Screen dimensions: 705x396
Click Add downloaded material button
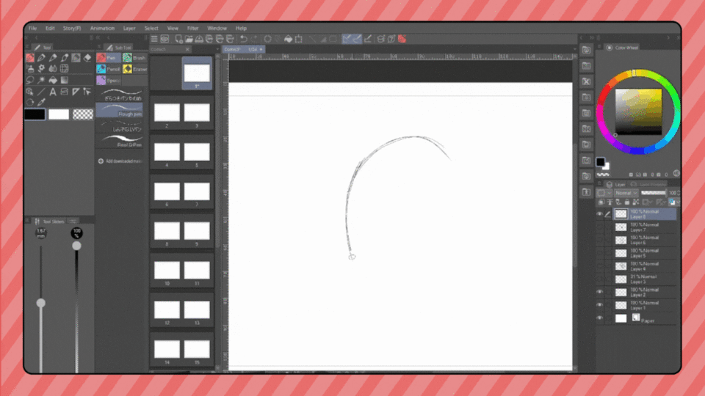pyautogui.click(x=120, y=161)
